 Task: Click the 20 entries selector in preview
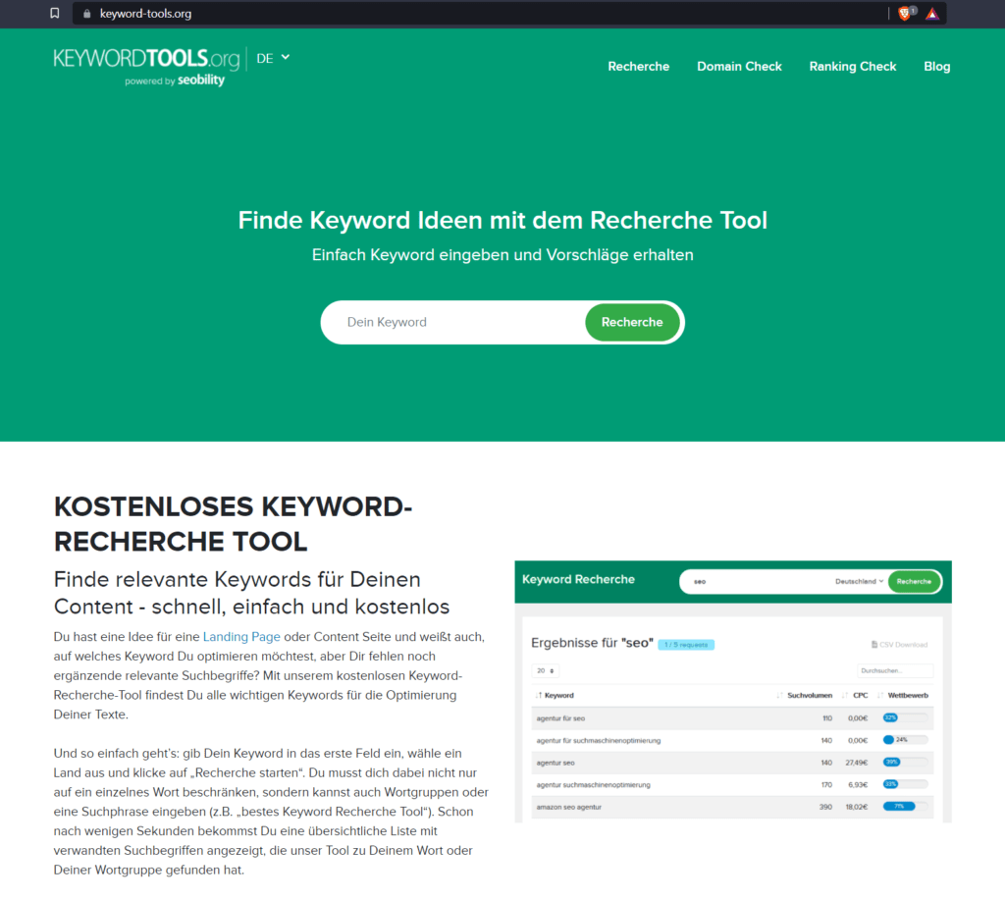point(545,670)
